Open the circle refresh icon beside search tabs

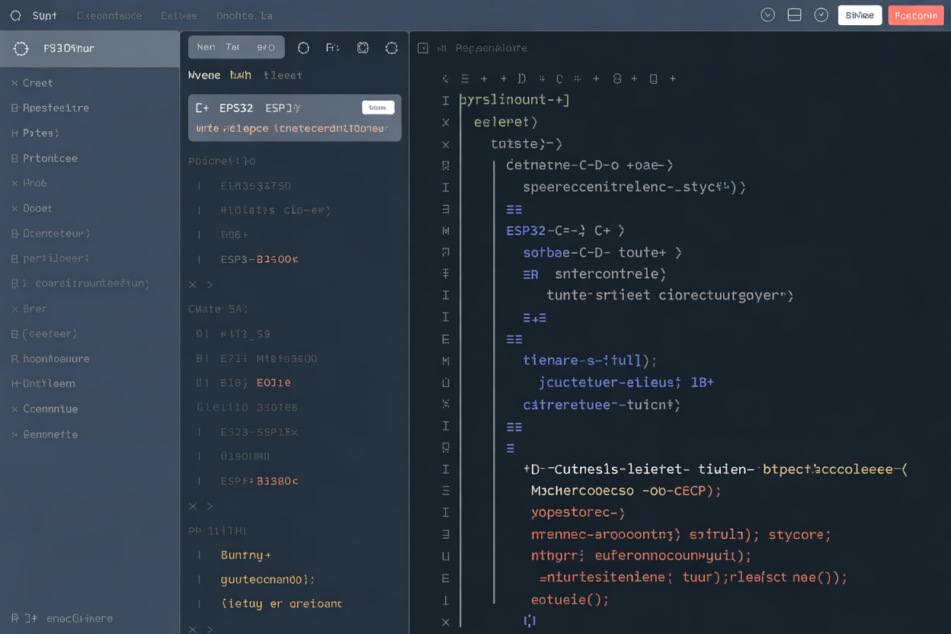pyautogui.click(x=303, y=47)
